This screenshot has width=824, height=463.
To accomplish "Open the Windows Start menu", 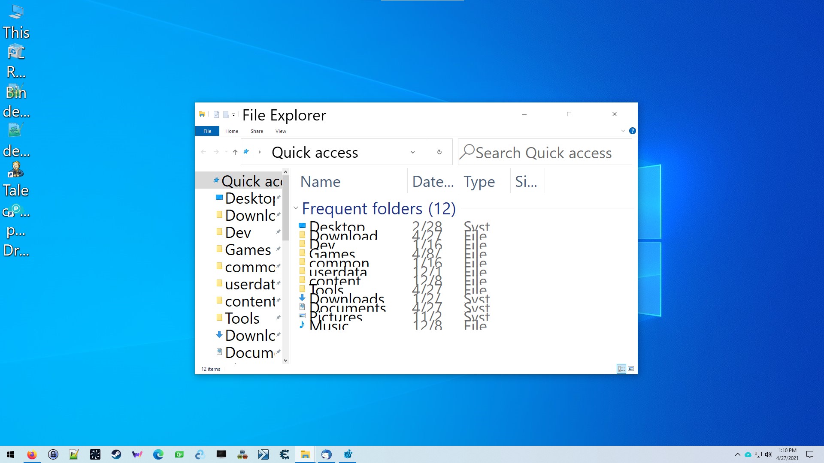I will pyautogui.click(x=10, y=454).
